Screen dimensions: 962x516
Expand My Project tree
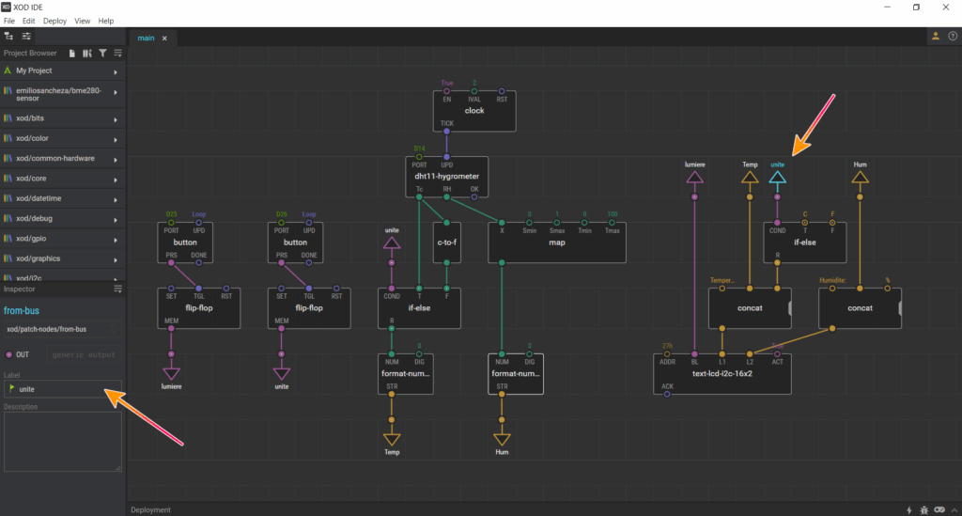[115, 71]
